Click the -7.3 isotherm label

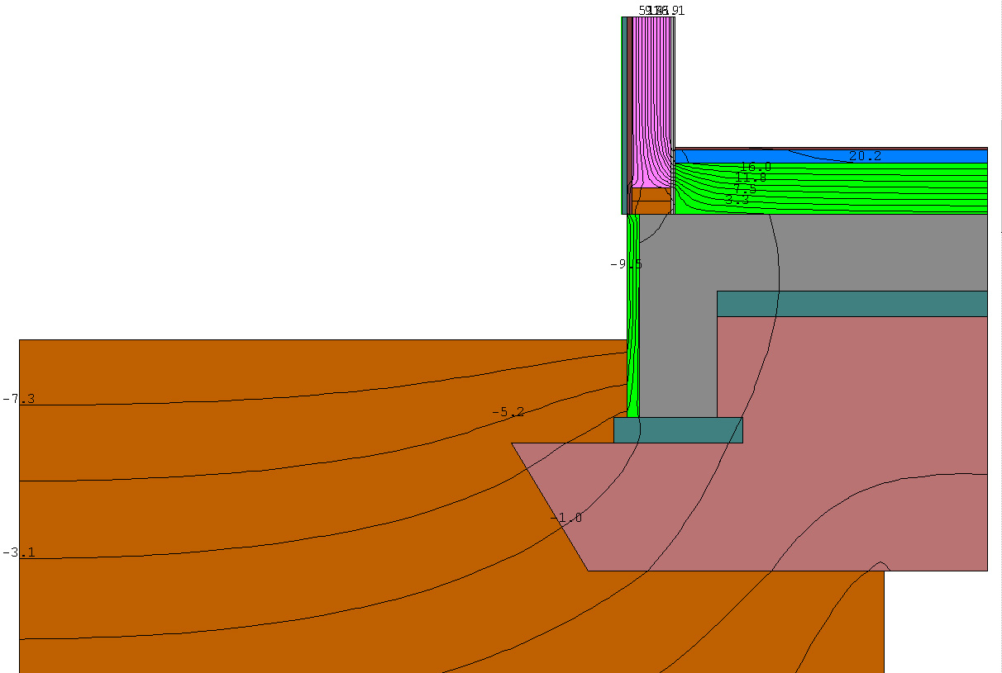point(19,400)
